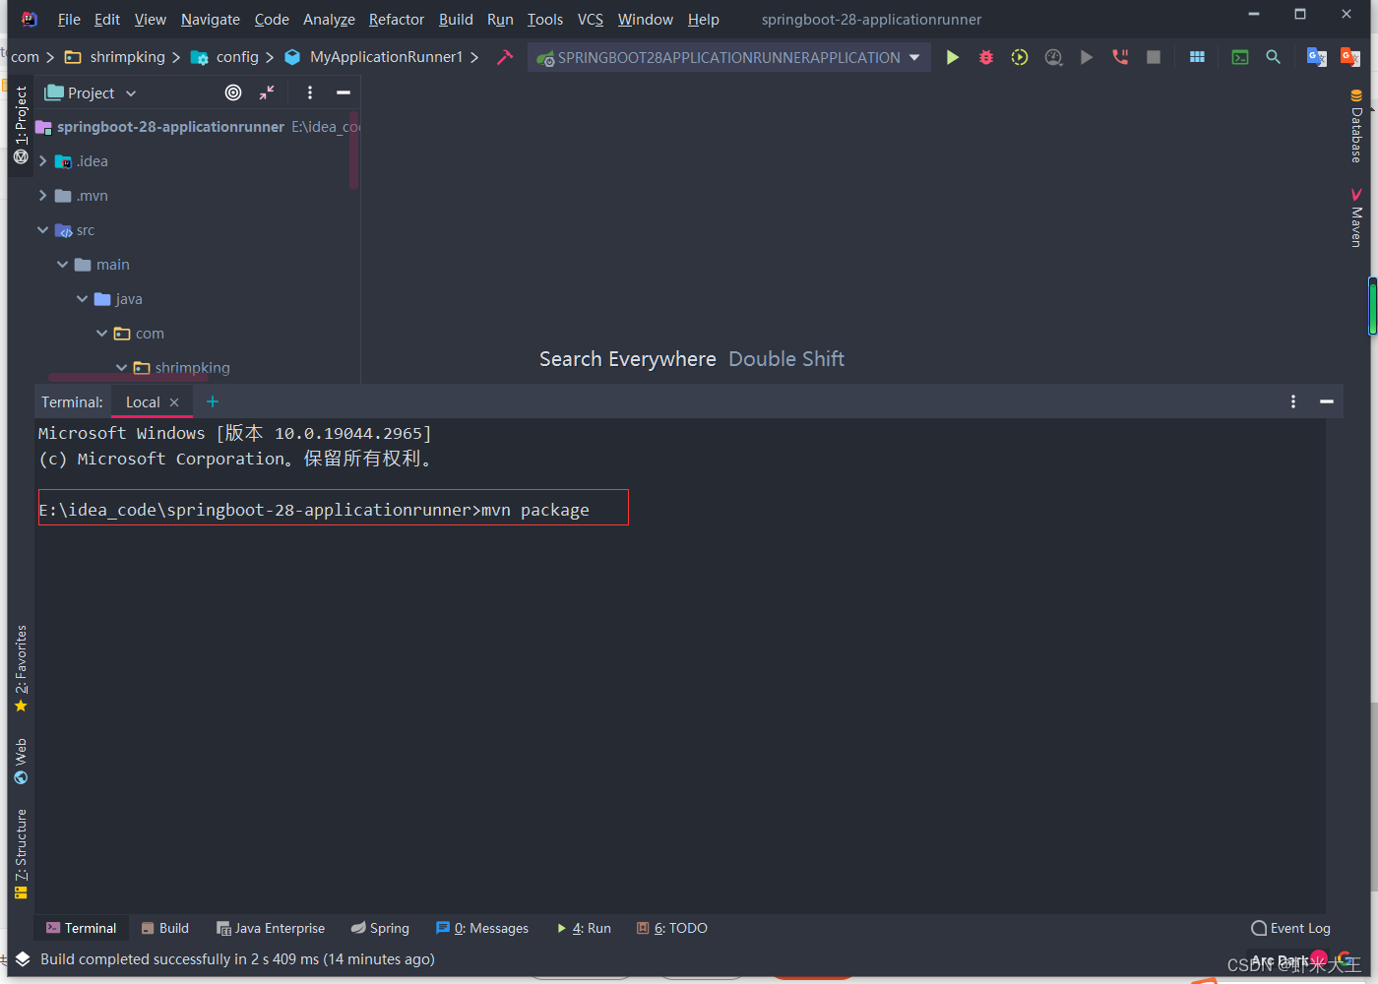Open the run configurations dropdown

point(915,57)
